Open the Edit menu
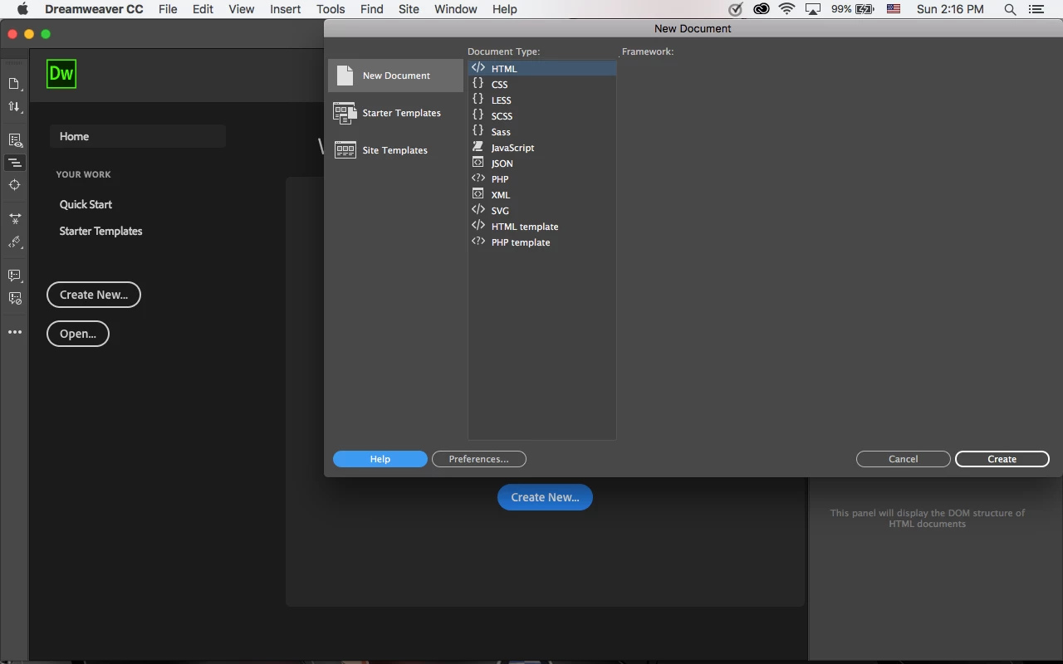This screenshot has width=1063, height=664. click(203, 9)
